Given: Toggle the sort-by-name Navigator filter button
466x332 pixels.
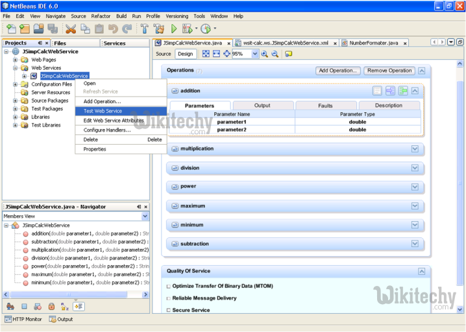Looking at the screenshot, I should pyautogui.click(x=65, y=307).
